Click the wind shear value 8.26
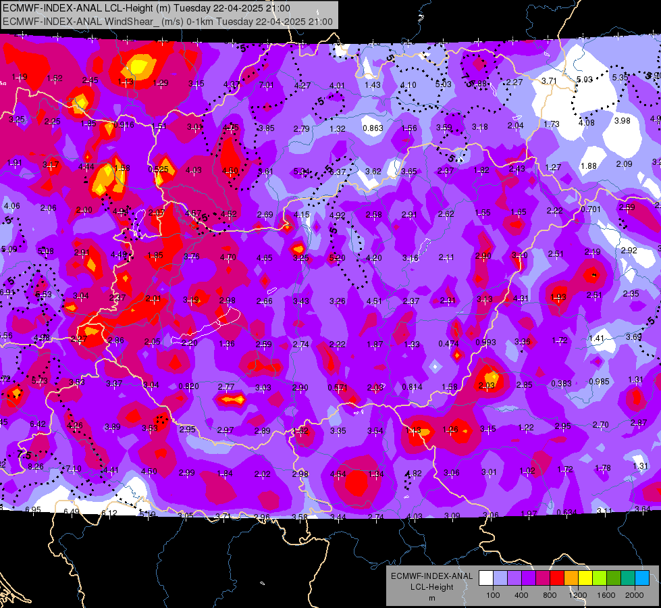The image size is (661, 608). 36,466
